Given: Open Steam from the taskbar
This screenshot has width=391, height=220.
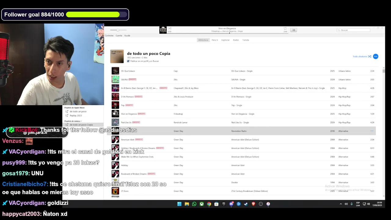Looking at the screenshot, I should tap(246, 204).
